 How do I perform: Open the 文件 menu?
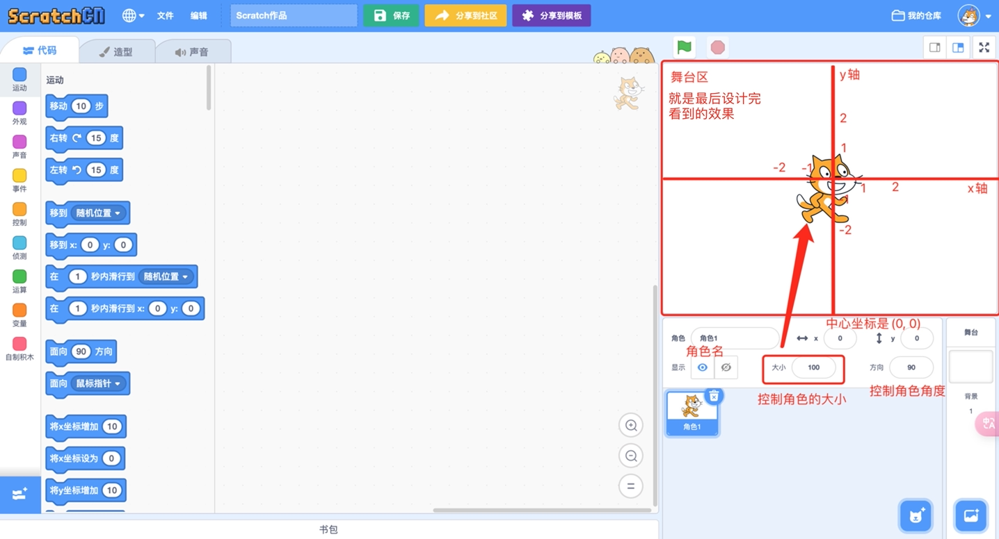tap(166, 15)
